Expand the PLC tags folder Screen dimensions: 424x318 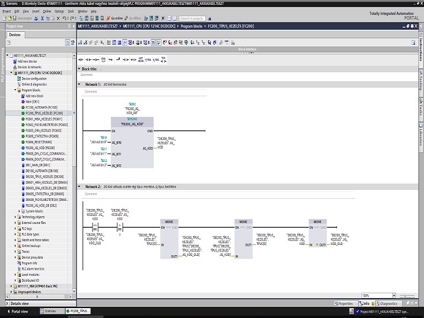pyautogui.click(x=15, y=228)
